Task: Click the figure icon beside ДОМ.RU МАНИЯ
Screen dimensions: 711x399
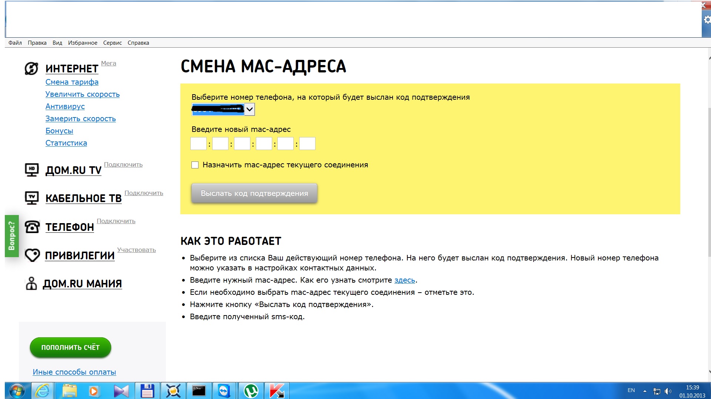Action: [31, 283]
